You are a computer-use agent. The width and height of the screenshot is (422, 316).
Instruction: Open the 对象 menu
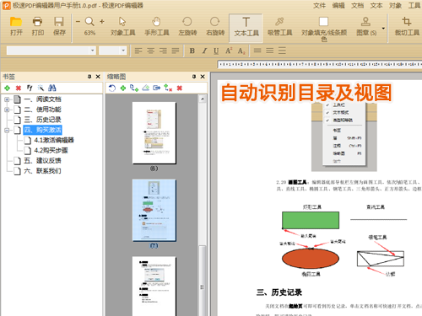tap(395, 6)
